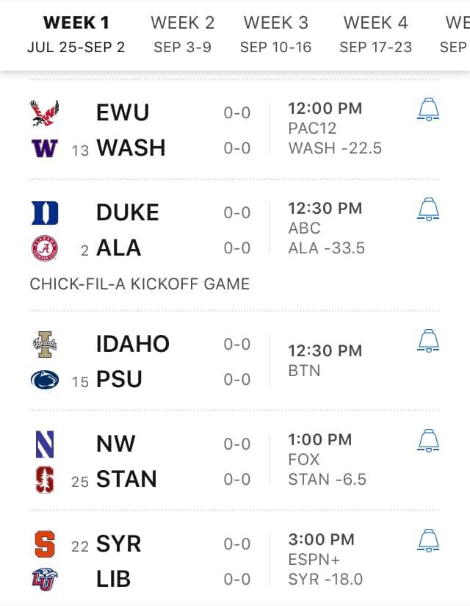Switch to WEEK 3 Sep 10-16 tab
Image resolution: width=470 pixels, height=606 pixels.
click(x=275, y=35)
